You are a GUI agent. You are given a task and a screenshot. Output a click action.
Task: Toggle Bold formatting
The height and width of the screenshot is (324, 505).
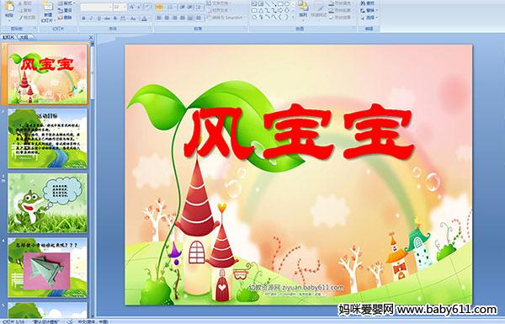[x=83, y=19]
